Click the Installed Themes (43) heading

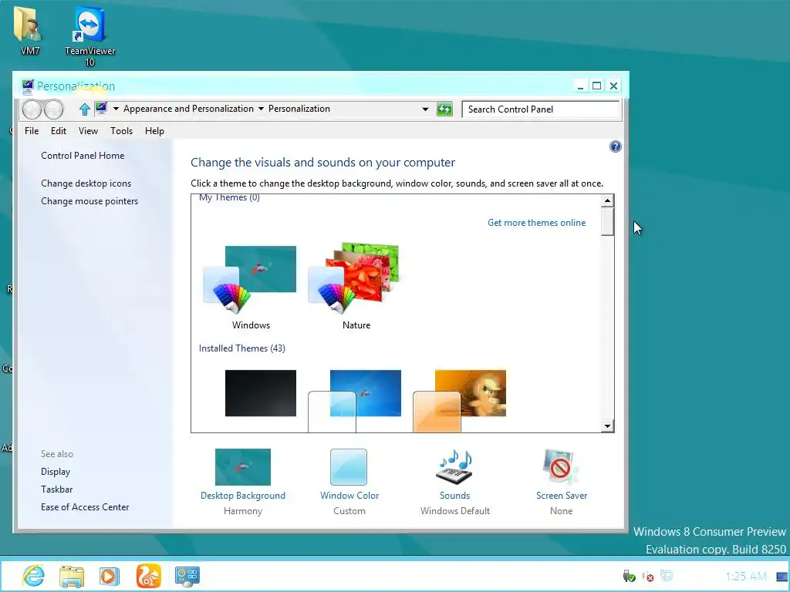(x=241, y=348)
